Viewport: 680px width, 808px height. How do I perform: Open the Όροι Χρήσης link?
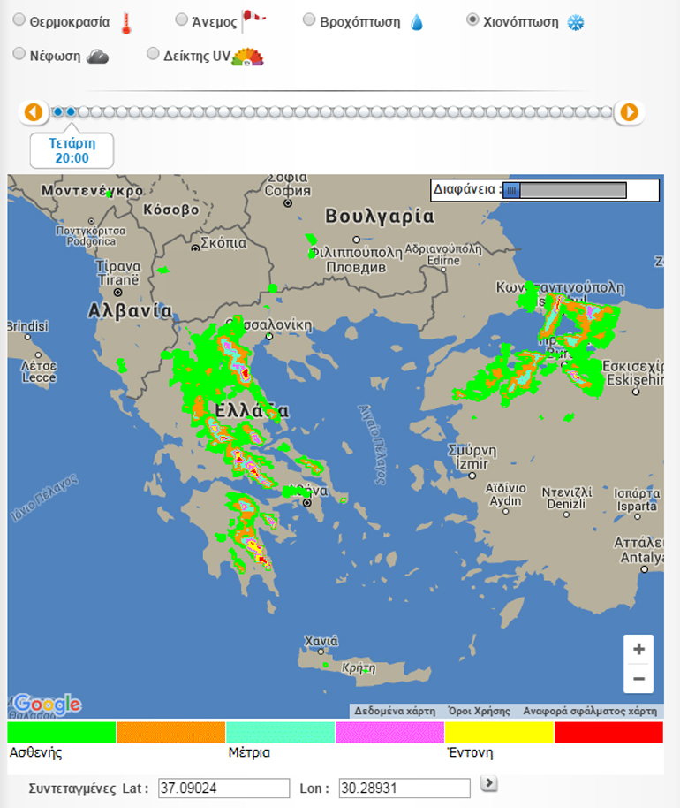(x=479, y=710)
